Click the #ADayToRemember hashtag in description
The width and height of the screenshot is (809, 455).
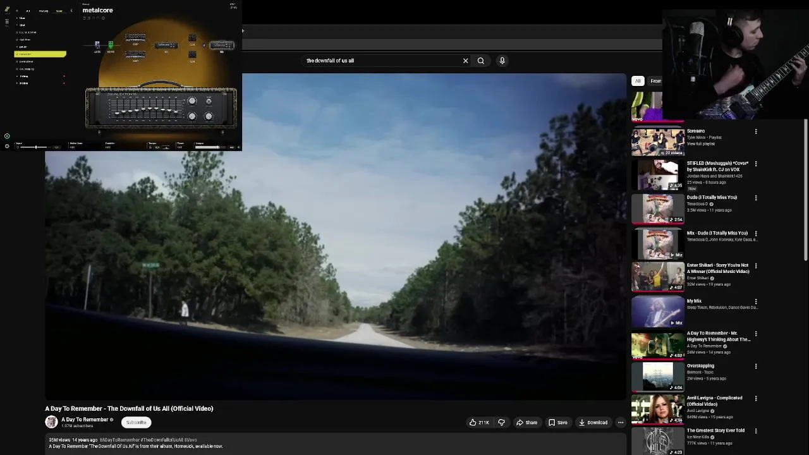[120, 440]
